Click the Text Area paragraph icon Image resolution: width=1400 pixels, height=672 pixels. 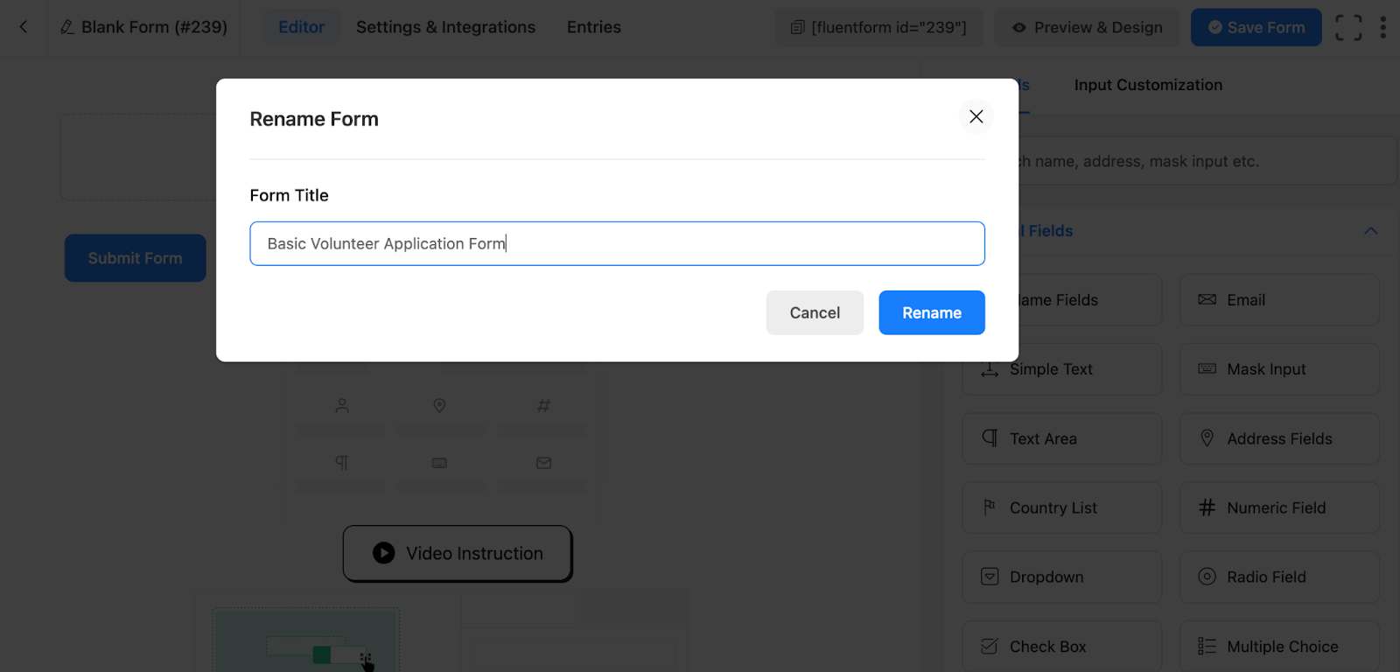pyautogui.click(x=990, y=437)
